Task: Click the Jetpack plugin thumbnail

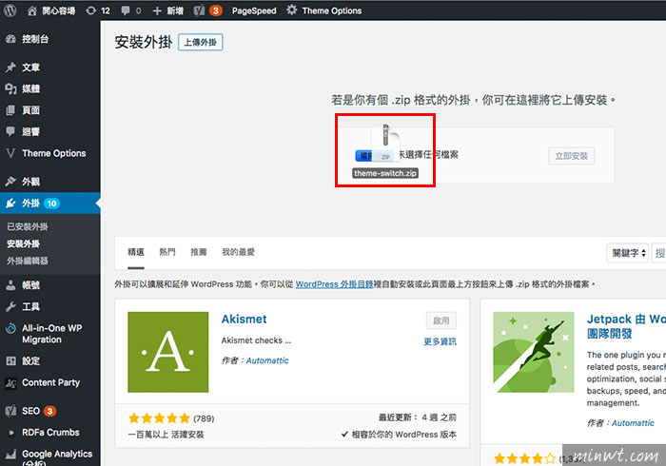Action: tap(534, 352)
